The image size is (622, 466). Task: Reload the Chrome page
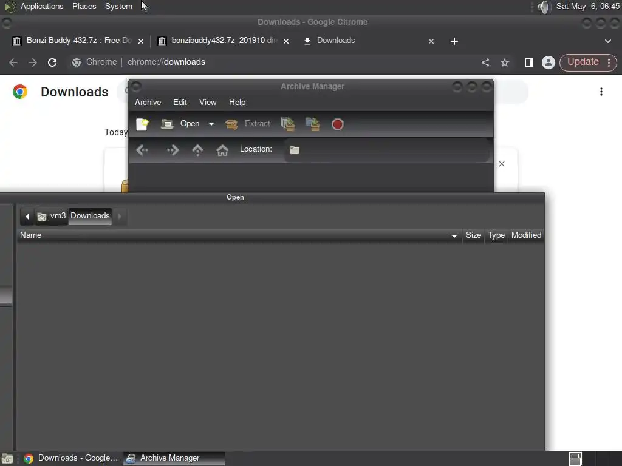pos(52,62)
